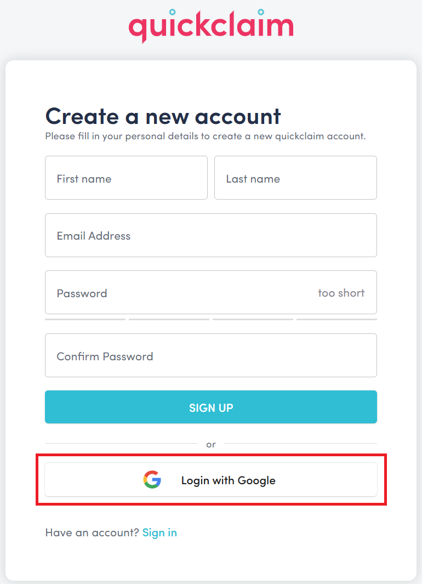Click the "too short" password strength label

point(341,293)
